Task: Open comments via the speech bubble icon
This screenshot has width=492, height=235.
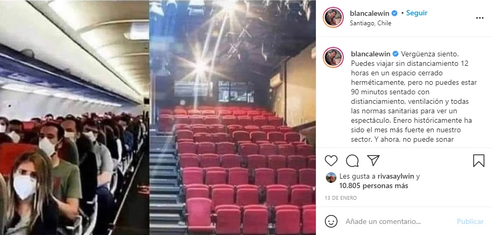Action: click(x=352, y=161)
